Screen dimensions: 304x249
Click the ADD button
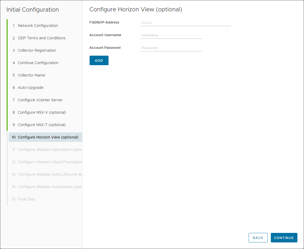(x=99, y=60)
